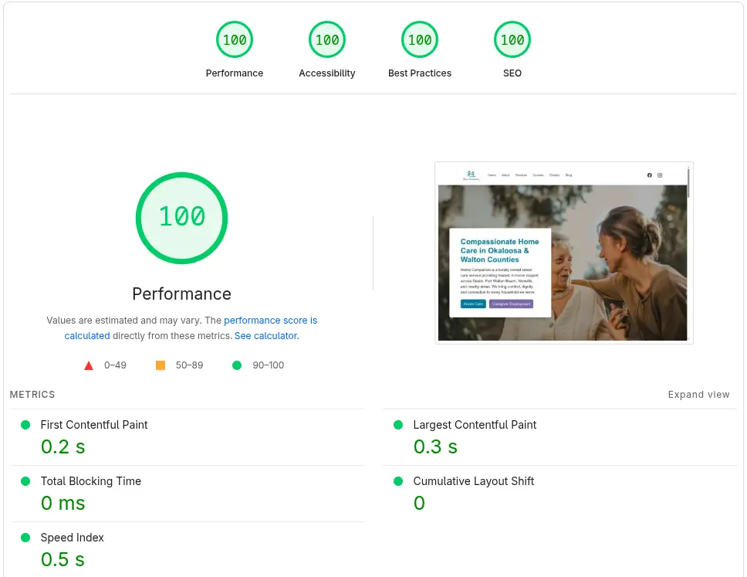
Task: Click the SEO score gauge
Action: tap(512, 39)
